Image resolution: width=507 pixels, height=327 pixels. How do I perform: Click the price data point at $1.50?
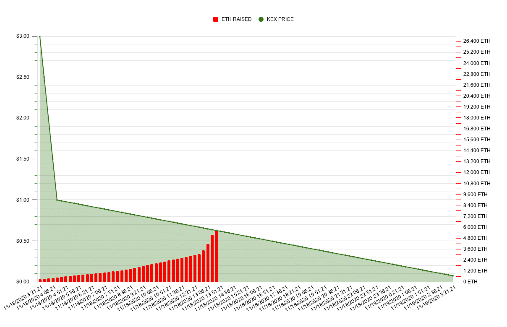tap(53, 159)
